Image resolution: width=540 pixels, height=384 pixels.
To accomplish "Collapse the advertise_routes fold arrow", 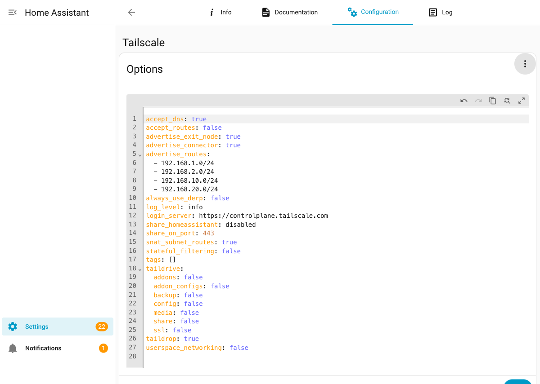I will coord(140,154).
